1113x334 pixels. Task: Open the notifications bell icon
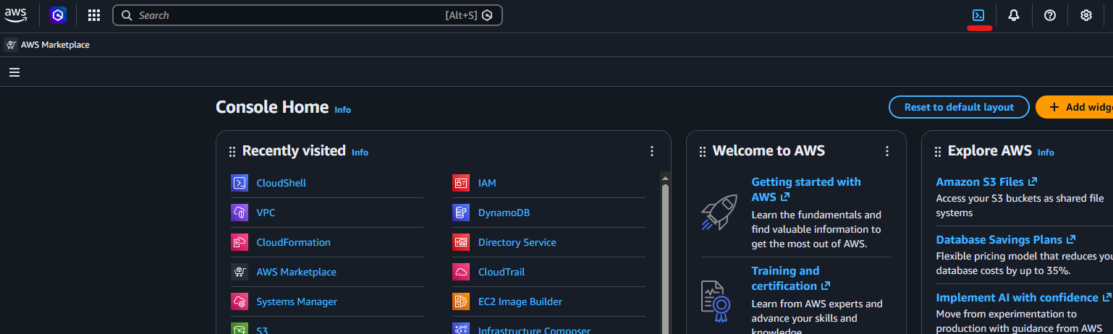coord(1014,15)
